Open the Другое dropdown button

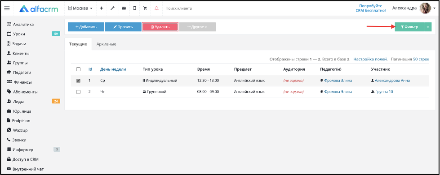(x=197, y=27)
